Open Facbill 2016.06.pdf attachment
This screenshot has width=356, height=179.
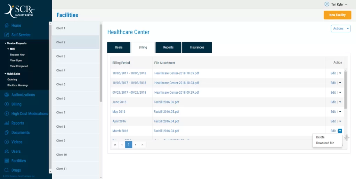click(x=167, y=102)
